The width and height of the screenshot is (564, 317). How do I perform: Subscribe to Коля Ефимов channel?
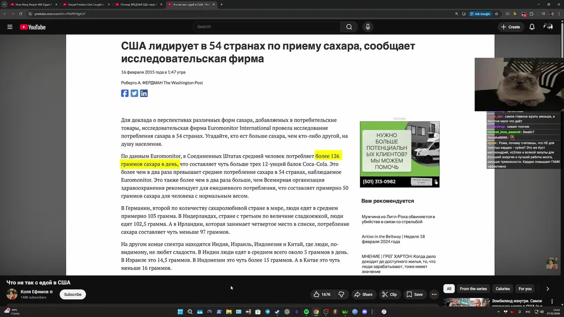(x=73, y=295)
